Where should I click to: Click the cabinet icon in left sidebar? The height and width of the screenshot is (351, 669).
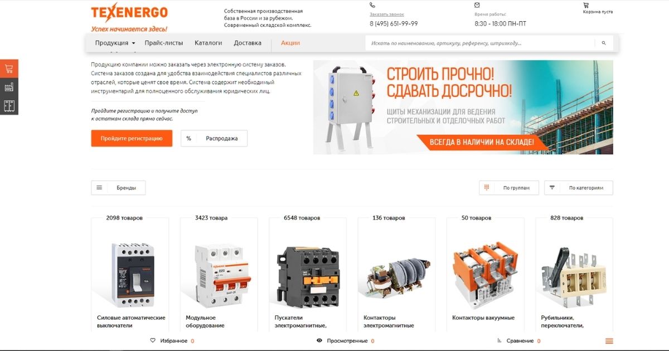[x=9, y=106]
